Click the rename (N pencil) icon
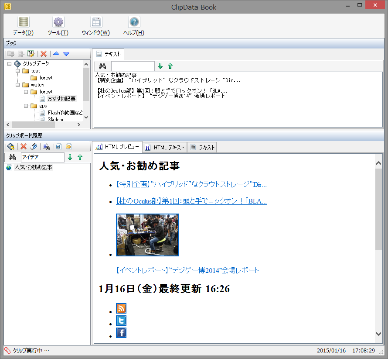This screenshot has height=359, width=388. point(31,54)
